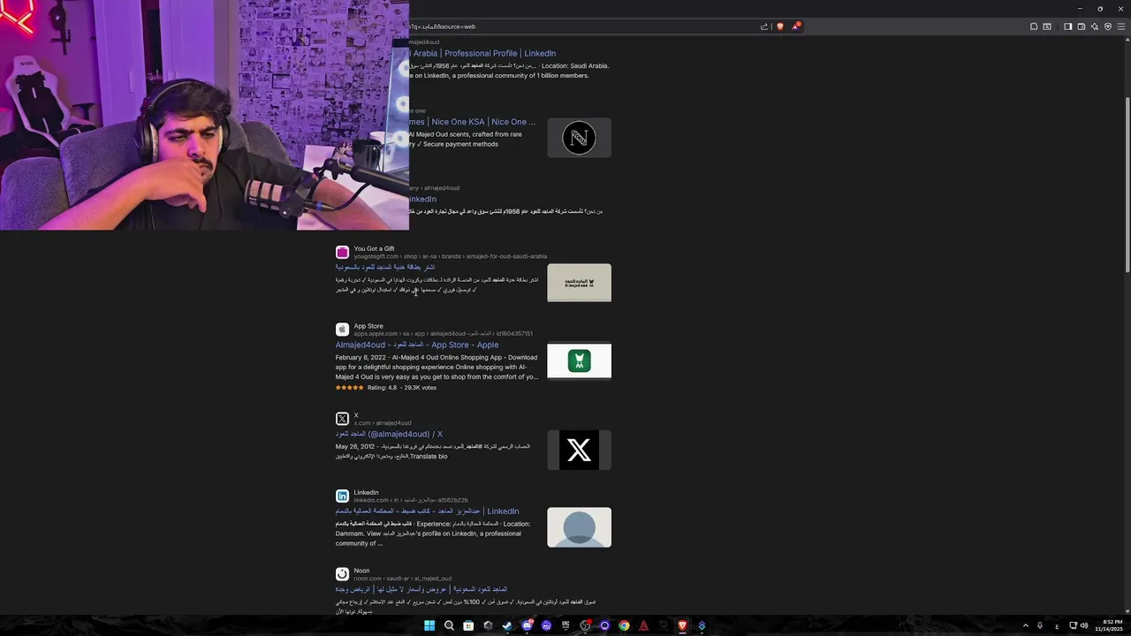This screenshot has width=1131, height=636.
Task: Open Epic Games Launcher taskbar icon
Action: click(565, 625)
